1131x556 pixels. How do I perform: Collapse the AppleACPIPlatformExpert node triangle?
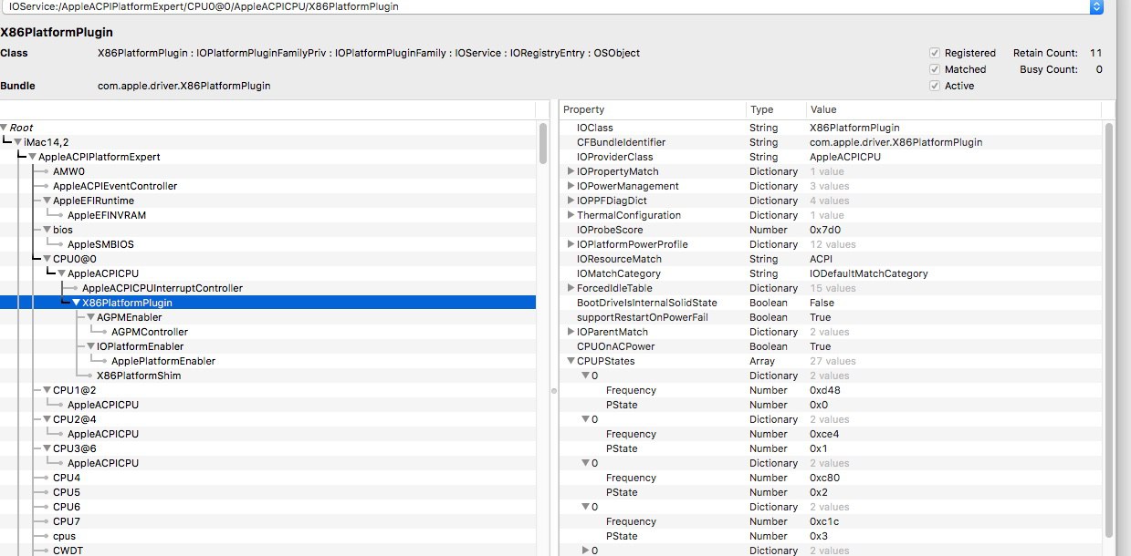coord(33,157)
